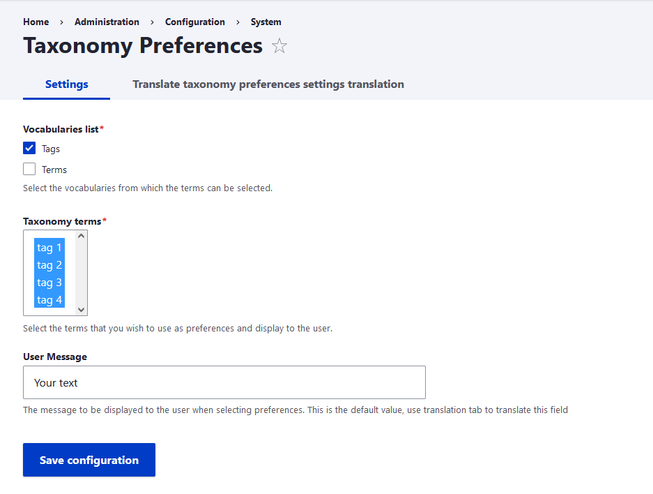Enable the Terms vocabulary checkbox
The height and width of the screenshot is (494, 653).
point(29,169)
